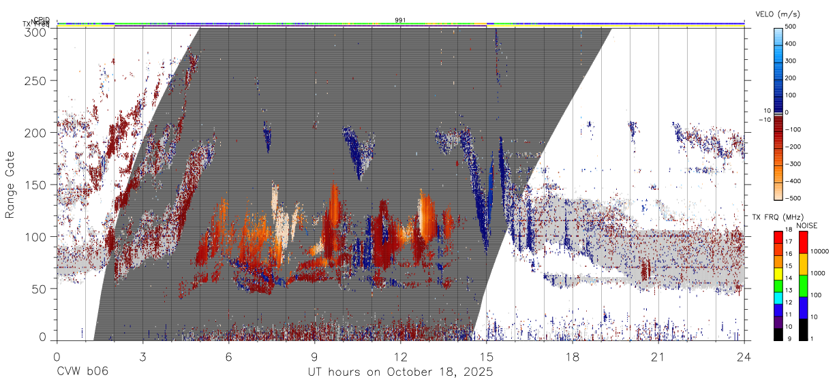The height and width of the screenshot is (386, 837).
Task: Click the green NOISE swatch between 100 and 1000
Action: (x=802, y=285)
